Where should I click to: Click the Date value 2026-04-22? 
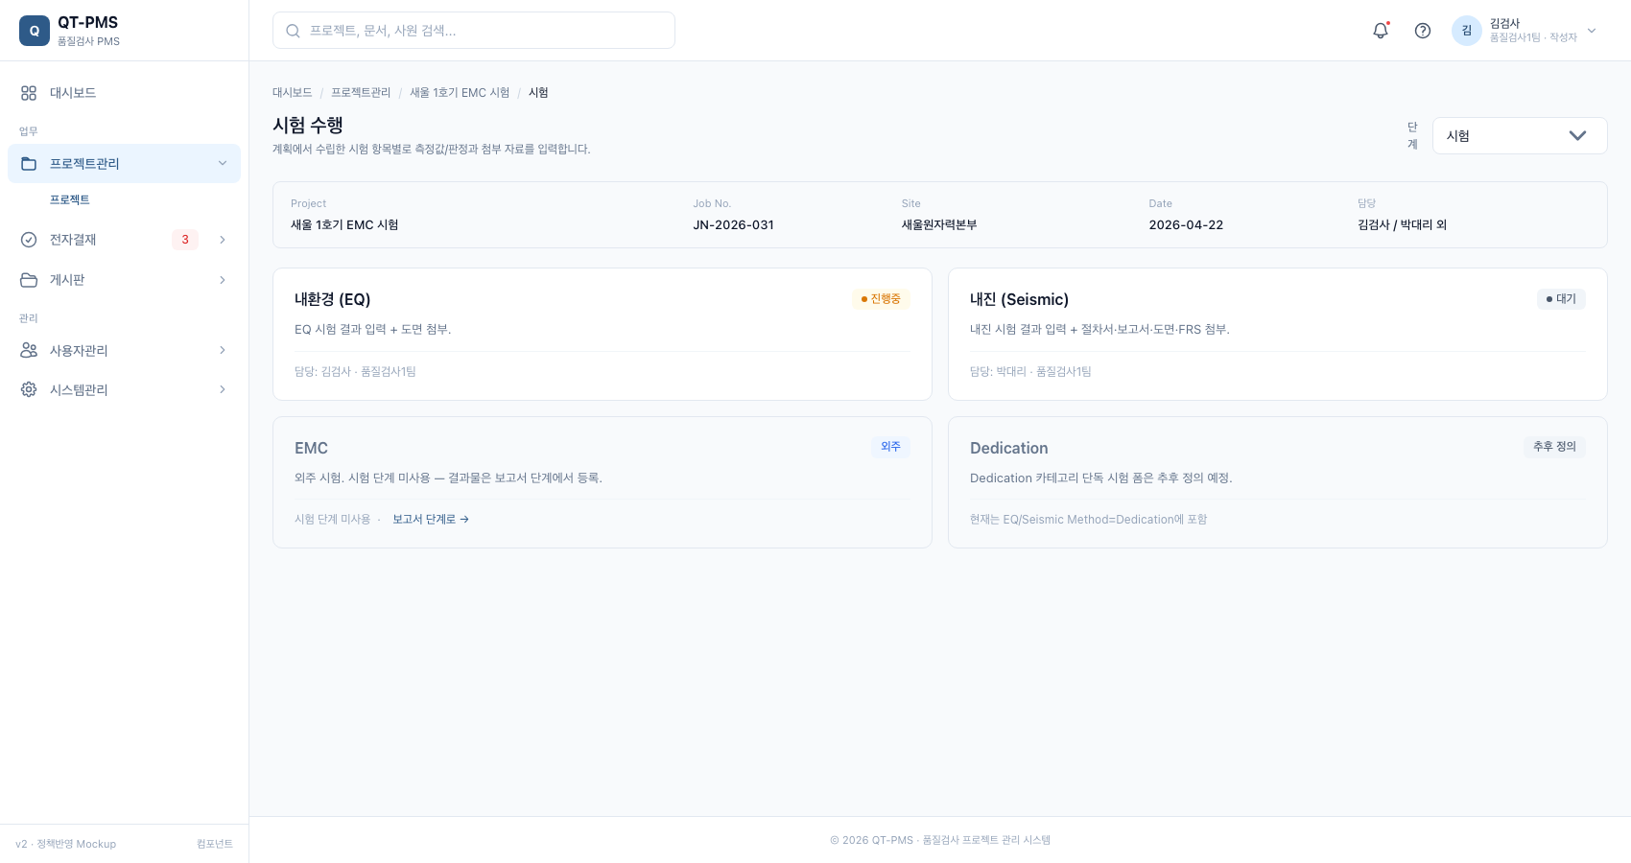pyautogui.click(x=1186, y=224)
